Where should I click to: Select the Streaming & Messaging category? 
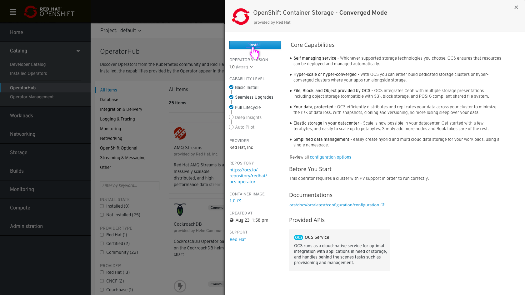click(x=123, y=158)
